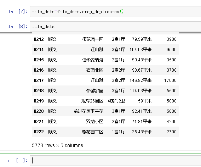Click the 17000 price cell
This screenshot has height=167, width=201.
coord(170,80)
